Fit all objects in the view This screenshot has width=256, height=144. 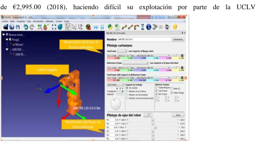(54, 27)
